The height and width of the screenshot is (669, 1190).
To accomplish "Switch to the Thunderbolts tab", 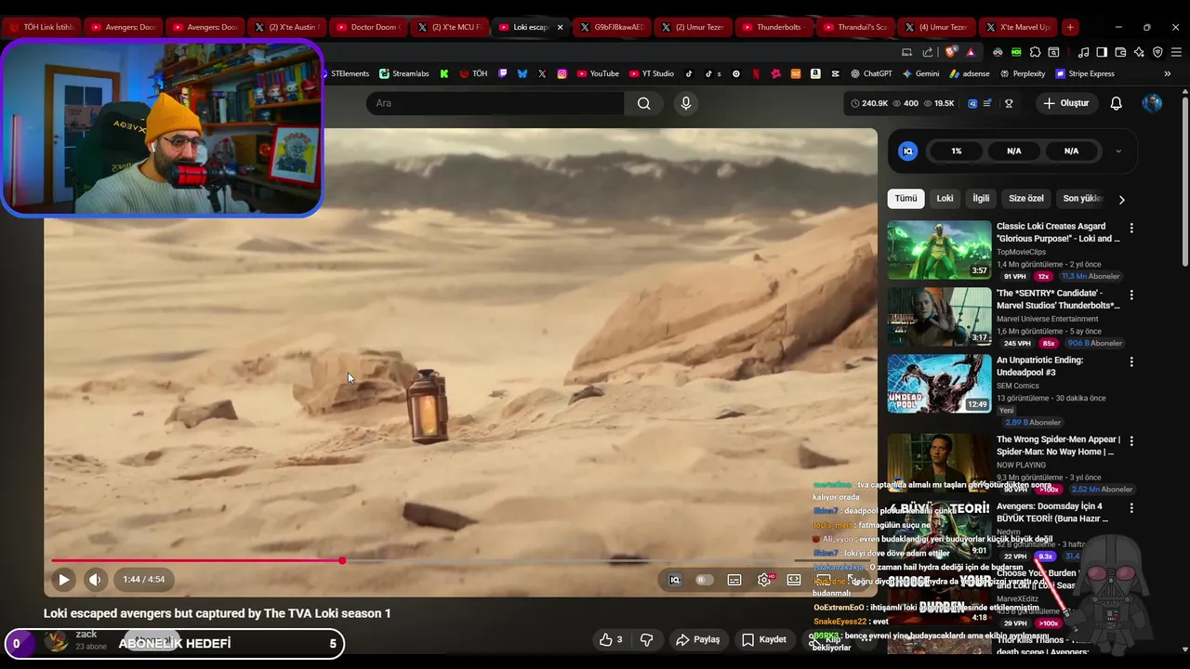I will pos(773,27).
